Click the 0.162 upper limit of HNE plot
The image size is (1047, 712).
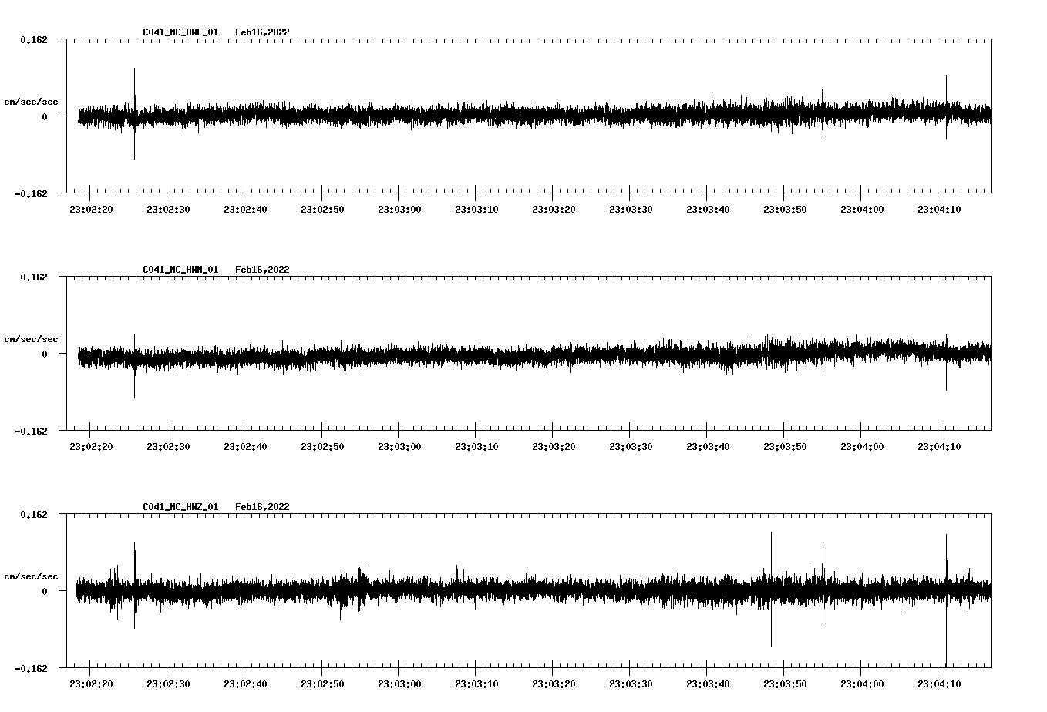[x=34, y=39]
